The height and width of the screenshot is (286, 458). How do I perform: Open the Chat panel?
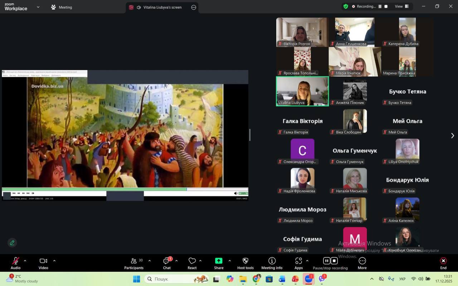click(x=167, y=263)
